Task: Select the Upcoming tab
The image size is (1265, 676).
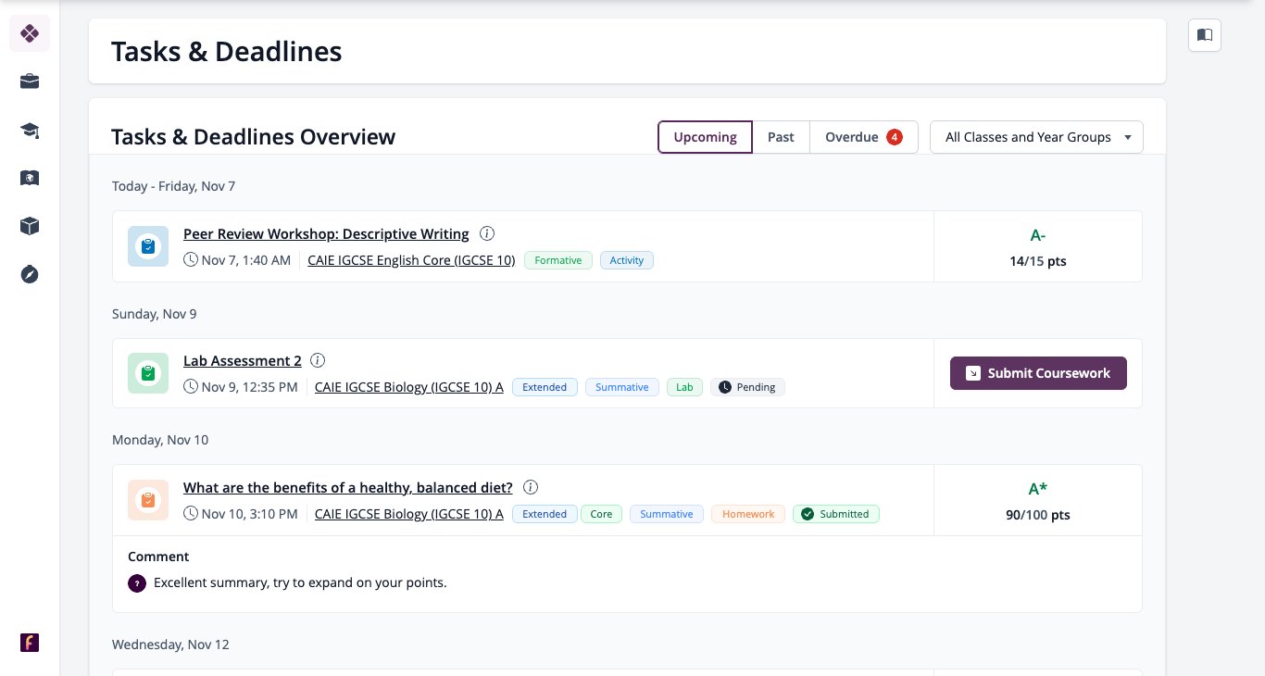Action: click(x=706, y=137)
